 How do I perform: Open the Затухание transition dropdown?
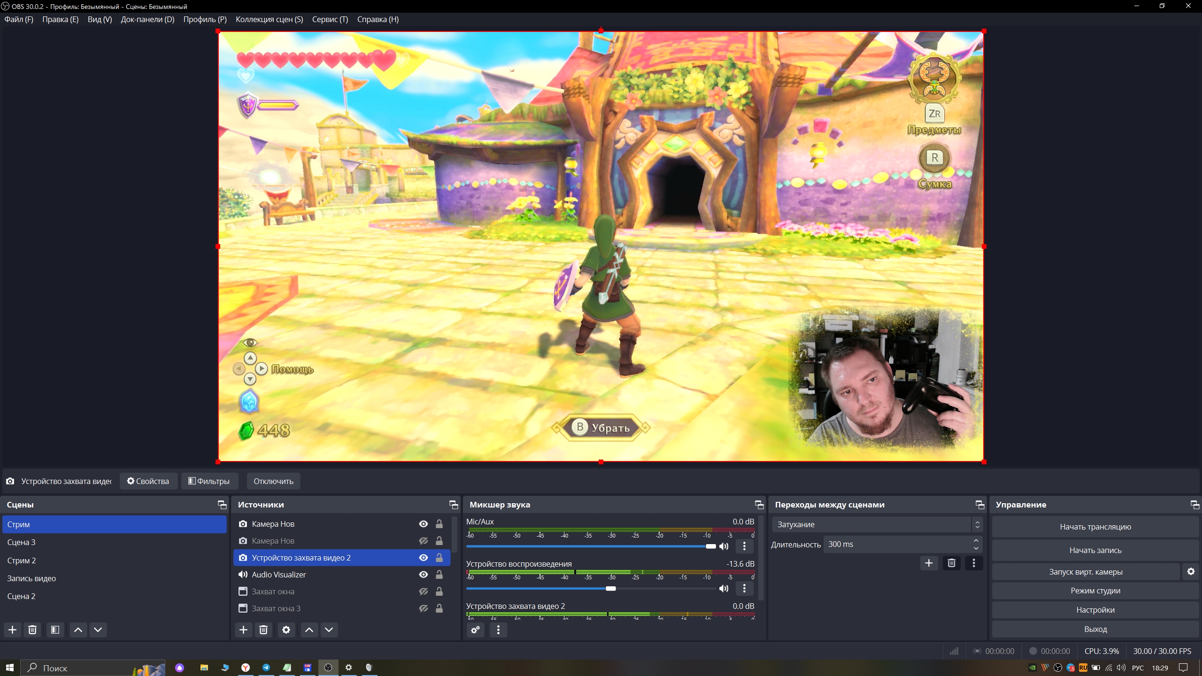click(877, 524)
